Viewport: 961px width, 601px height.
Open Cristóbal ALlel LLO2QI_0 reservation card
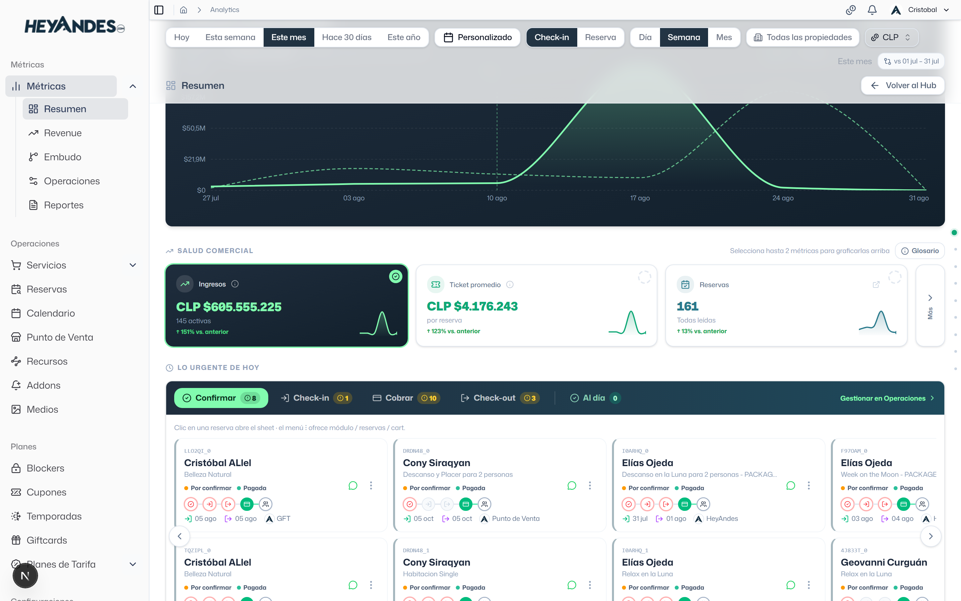tap(281, 485)
